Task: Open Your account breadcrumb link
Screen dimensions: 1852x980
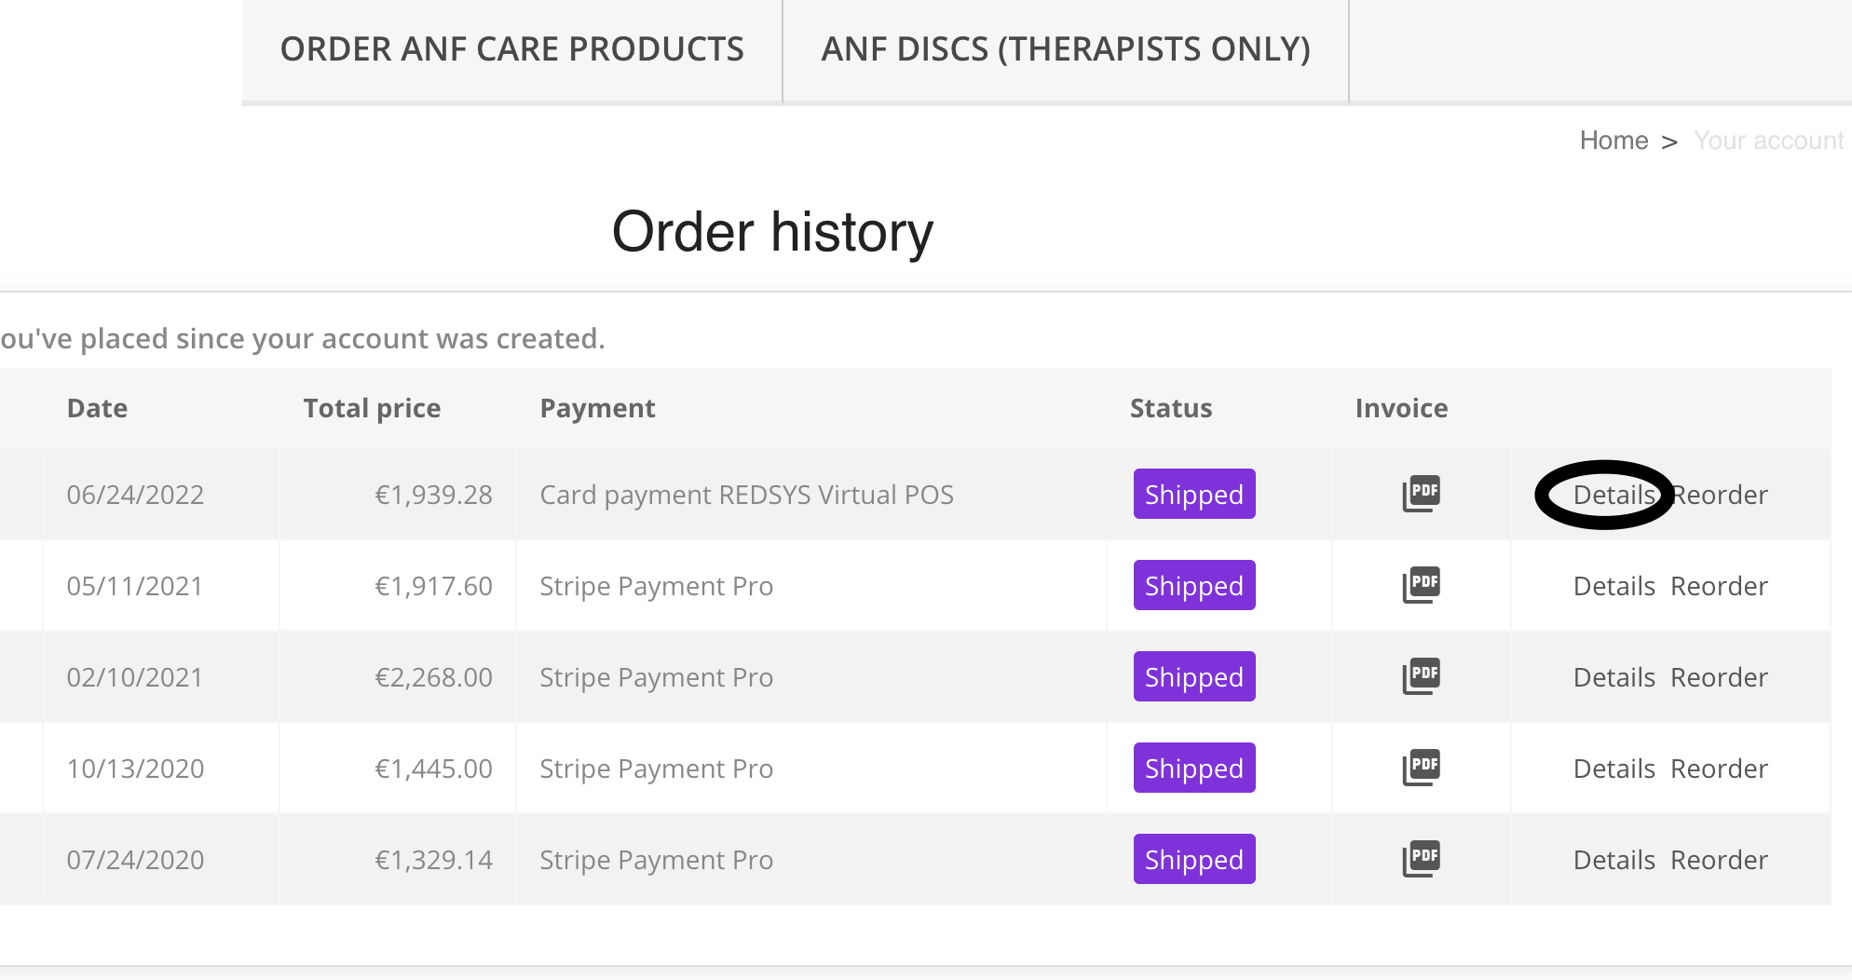Action: coord(1768,141)
